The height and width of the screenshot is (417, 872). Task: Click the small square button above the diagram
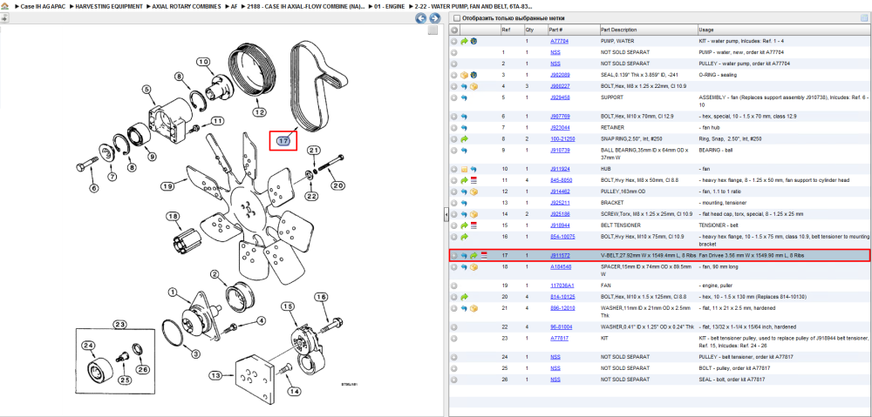coord(433,30)
